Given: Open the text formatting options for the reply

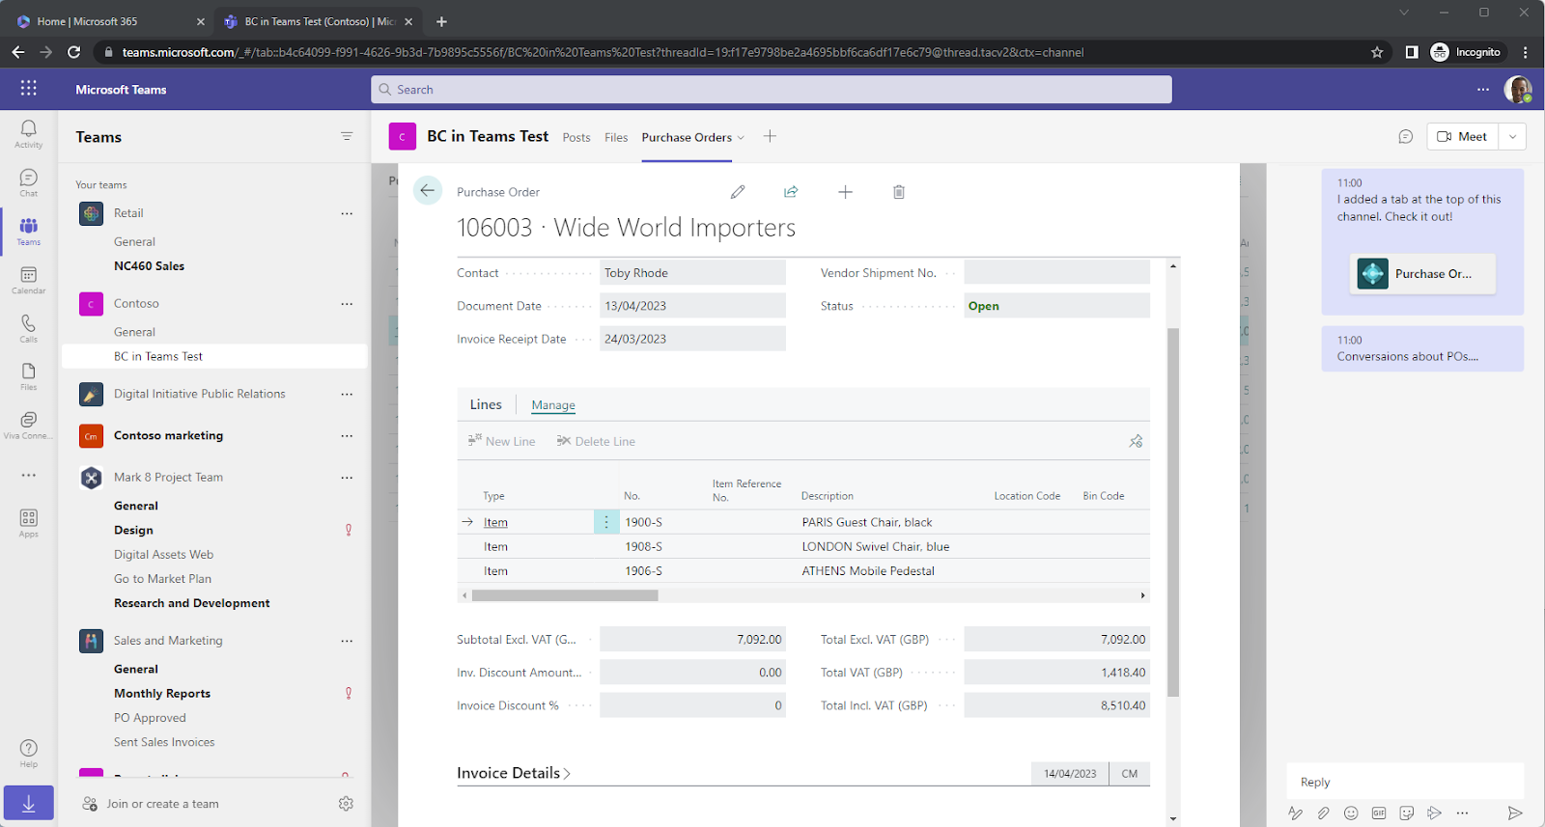Looking at the screenshot, I should pyautogui.click(x=1295, y=813).
